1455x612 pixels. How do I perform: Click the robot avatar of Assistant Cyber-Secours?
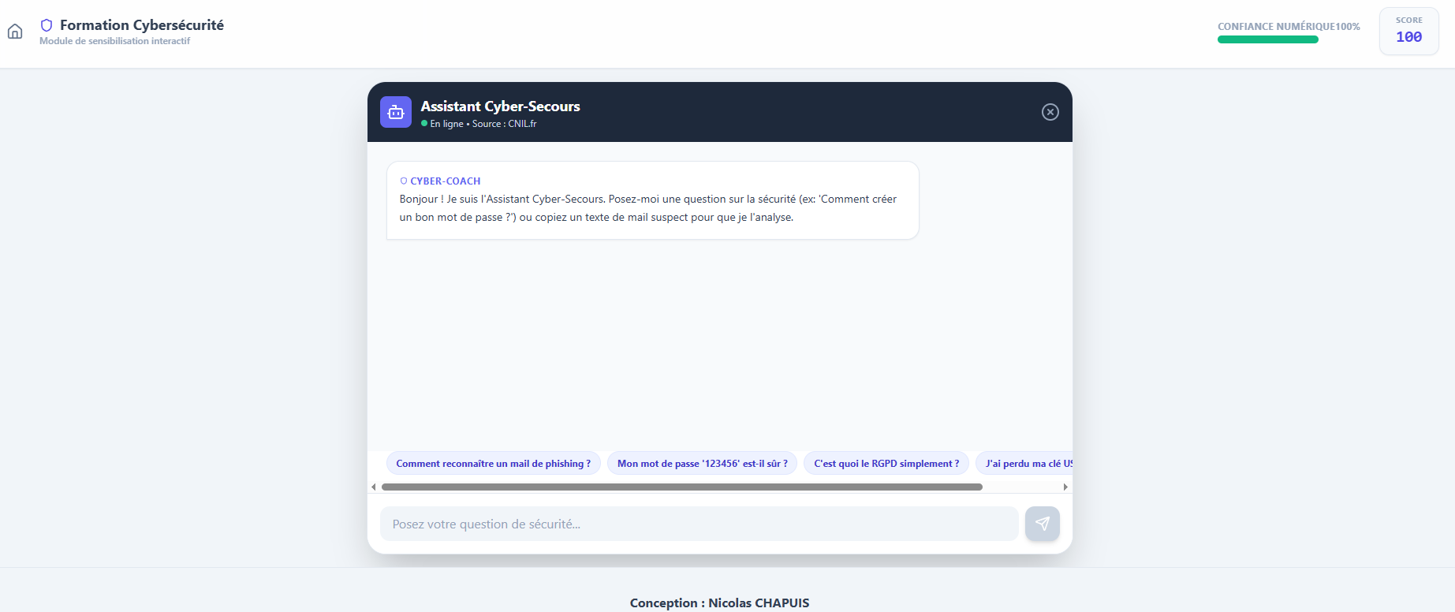[396, 112]
